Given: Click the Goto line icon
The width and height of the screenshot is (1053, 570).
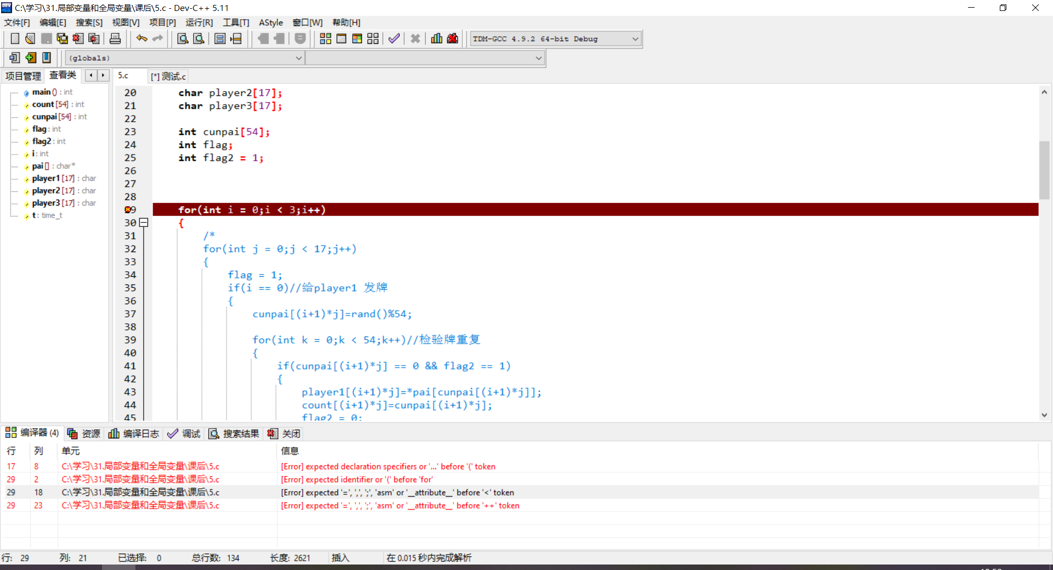Looking at the screenshot, I should [x=236, y=38].
